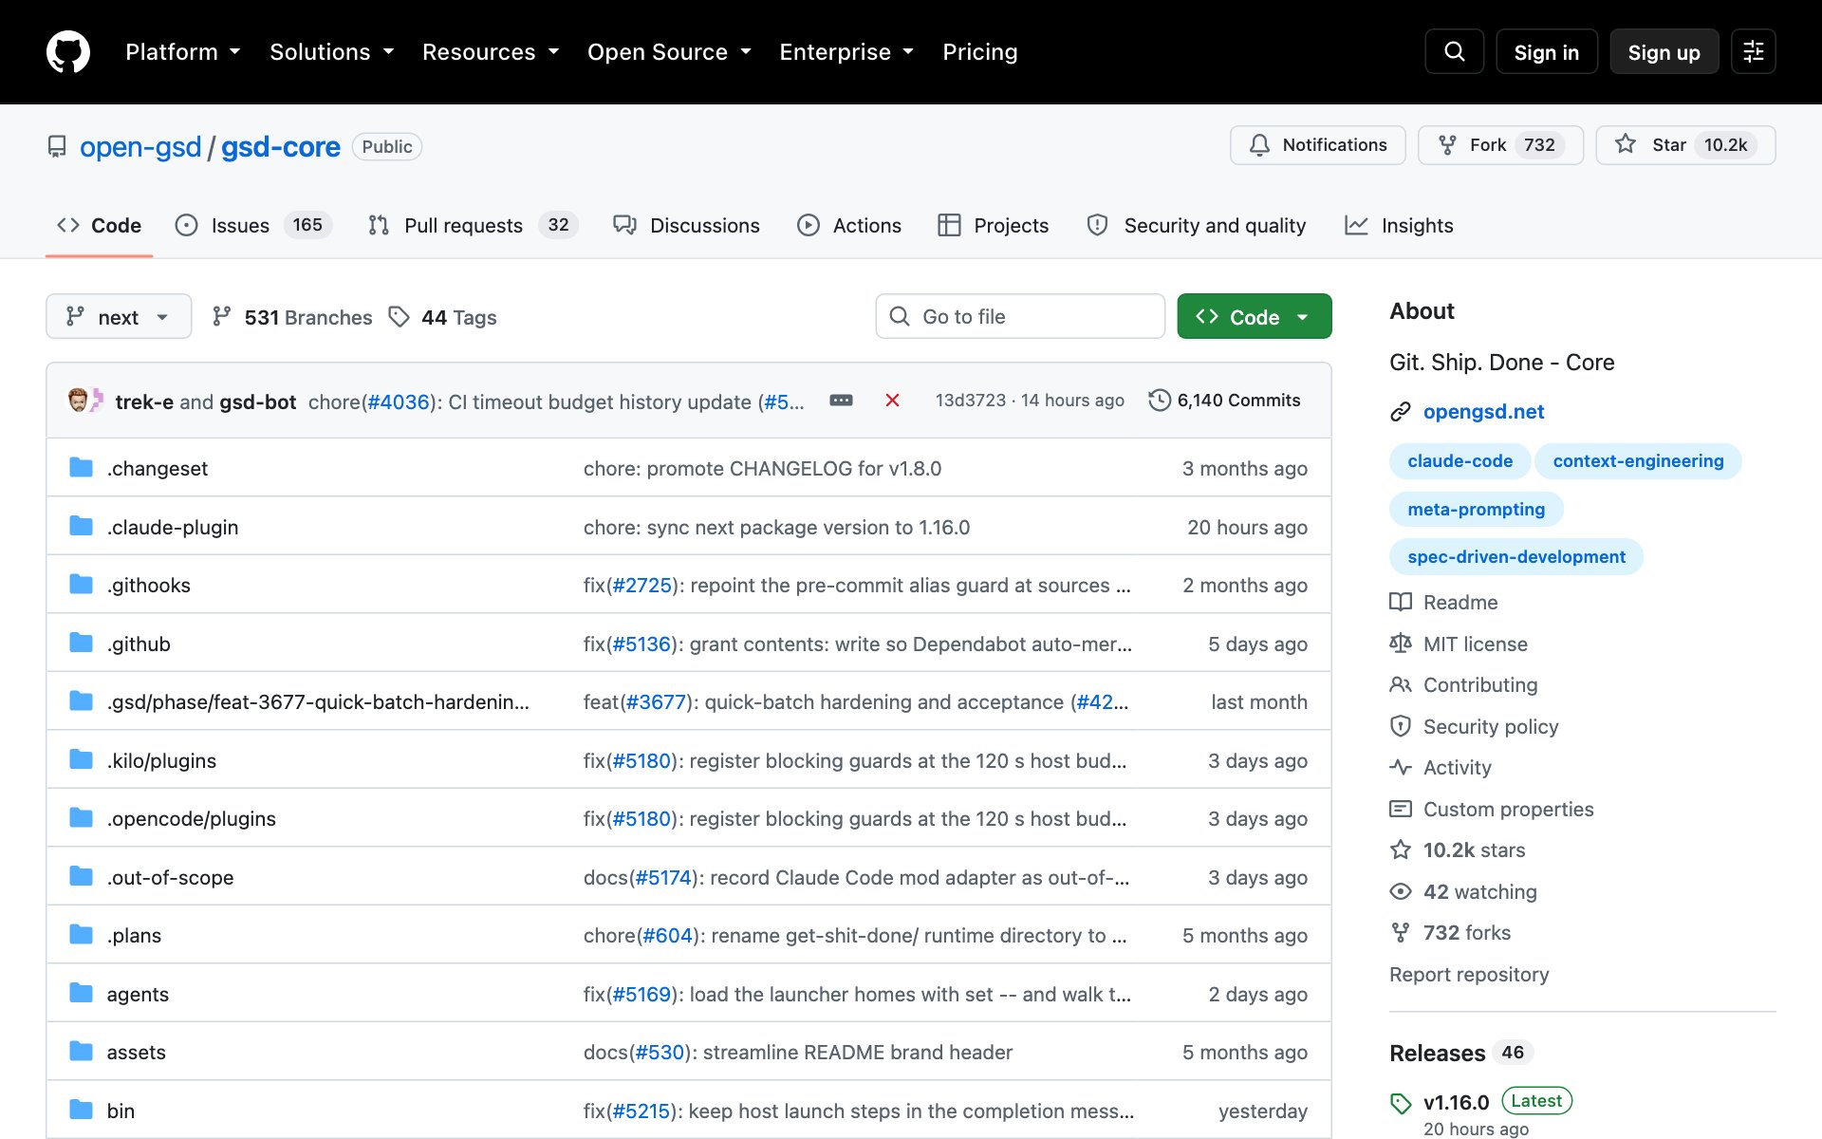Screen dimensions: 1822x1139
Task: Expand the Open Source menu
Action: click(669, 52)
